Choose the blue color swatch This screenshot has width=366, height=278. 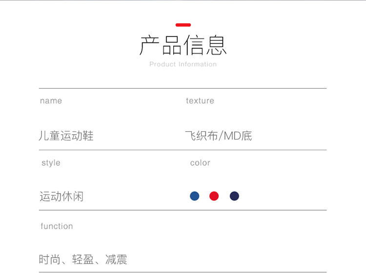click(x=195, y=196)
